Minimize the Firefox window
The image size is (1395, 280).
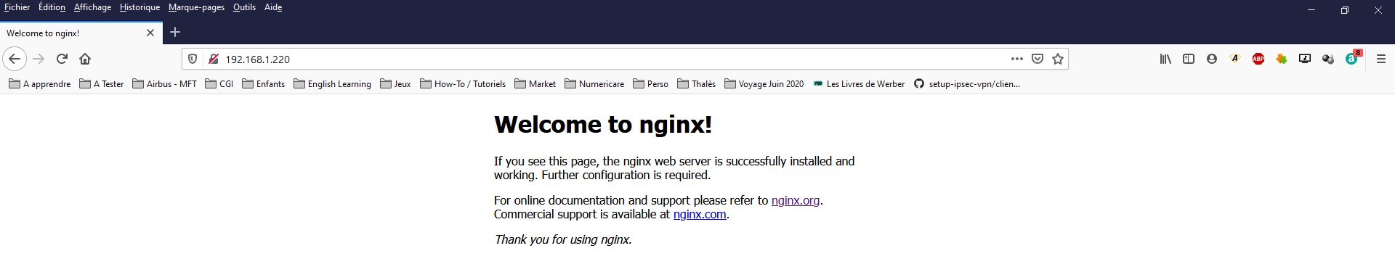1311,10
